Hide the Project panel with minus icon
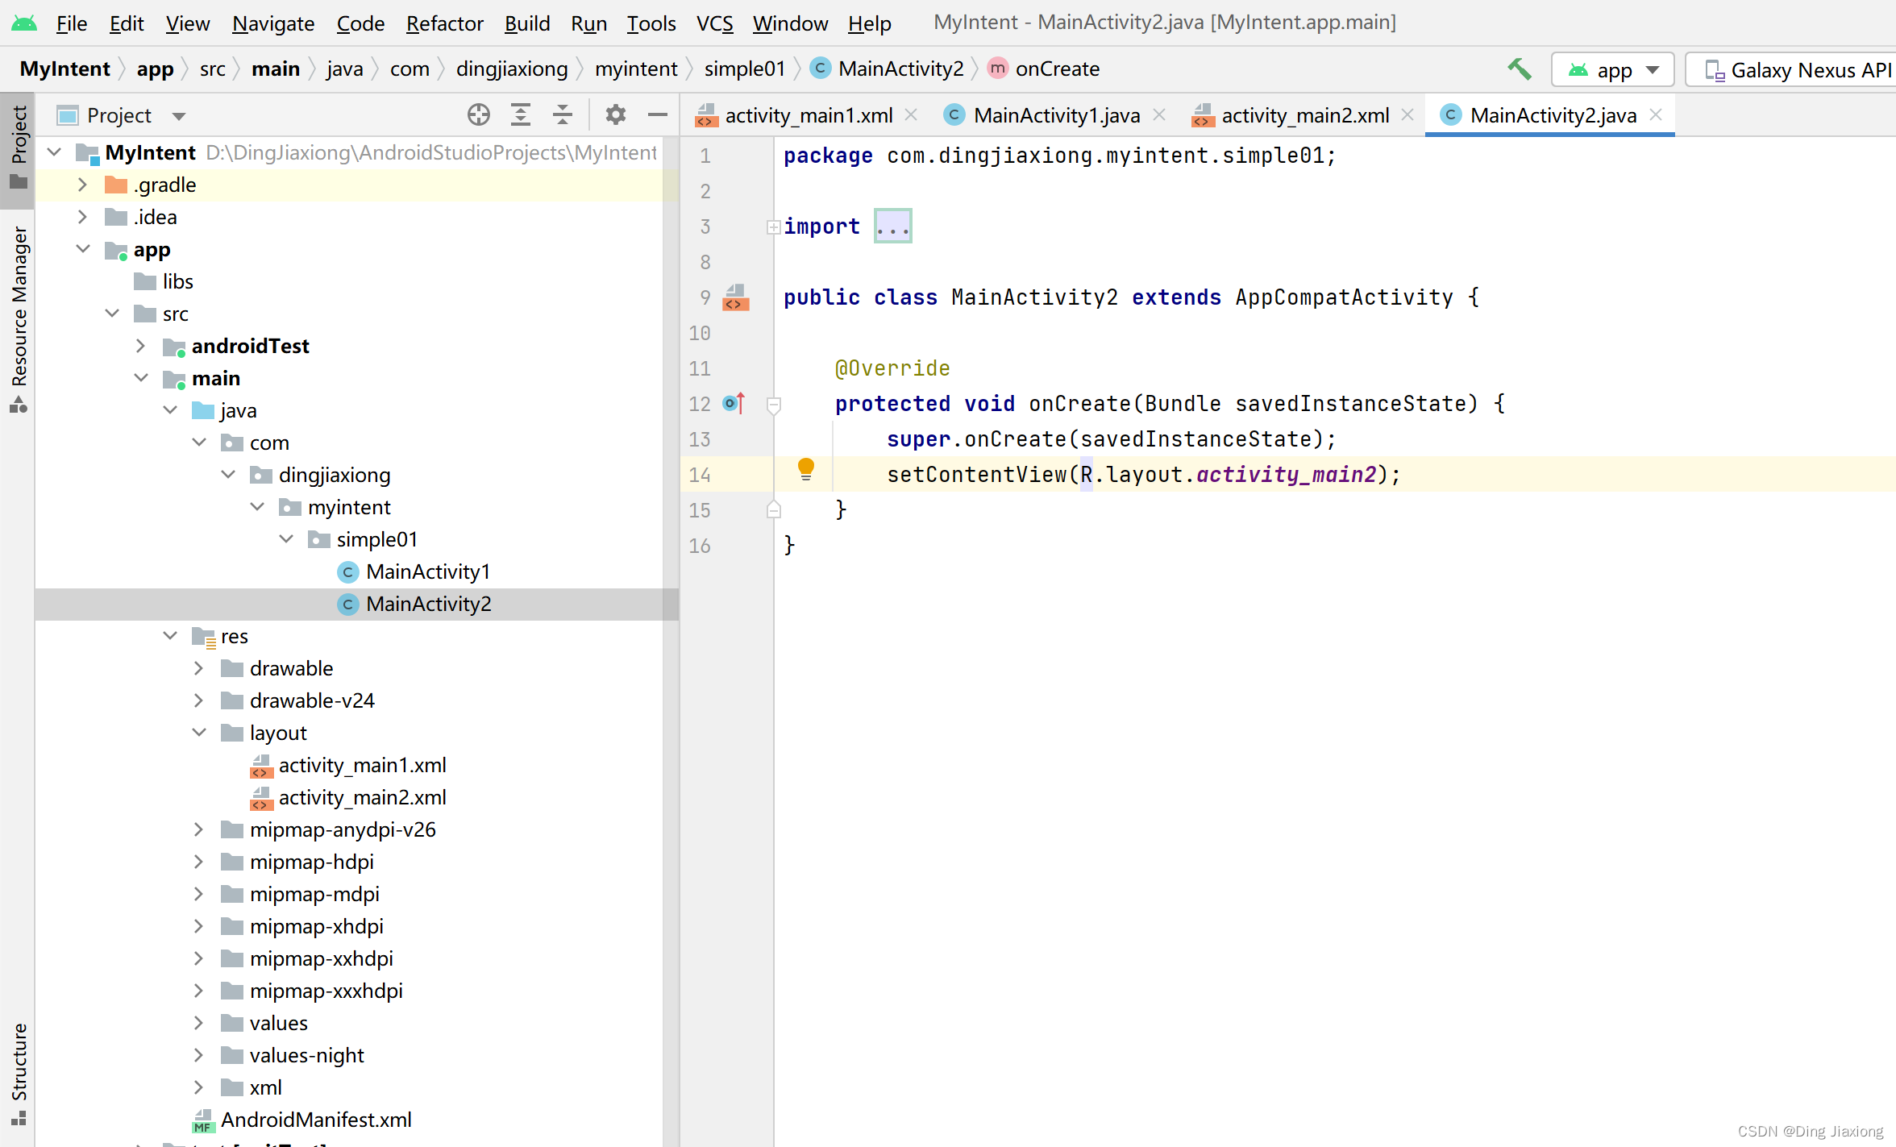The height and width of the screenshot is (1147, 1896). click(x=658, y=115)
